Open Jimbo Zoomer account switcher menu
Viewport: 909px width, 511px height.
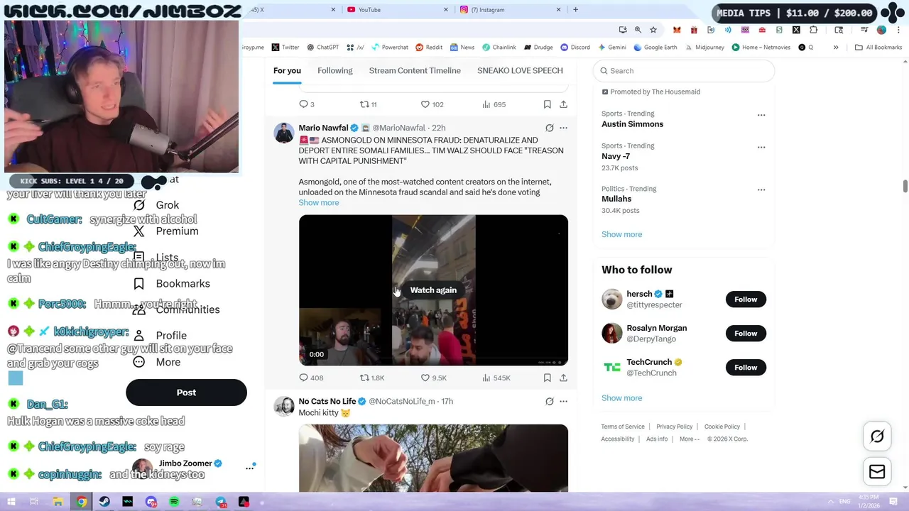click(x=250, y=467)
